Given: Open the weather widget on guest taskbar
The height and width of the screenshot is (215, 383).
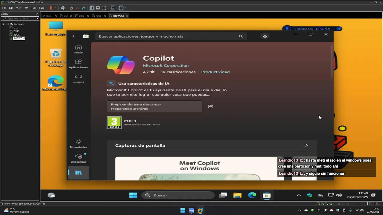Looking at the screenshot, I should coord(51,195).
